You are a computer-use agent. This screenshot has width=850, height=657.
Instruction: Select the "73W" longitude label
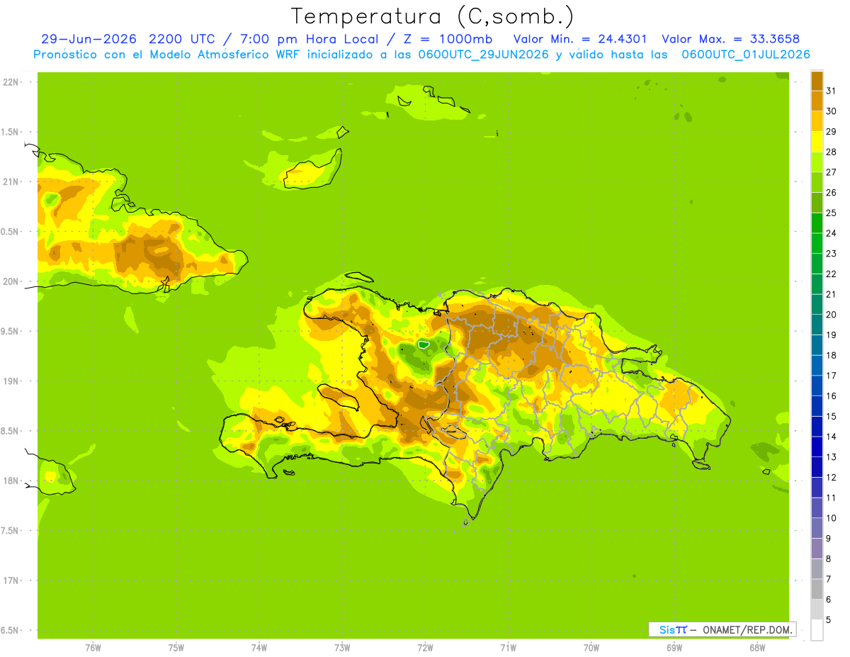tap(342, 648)
